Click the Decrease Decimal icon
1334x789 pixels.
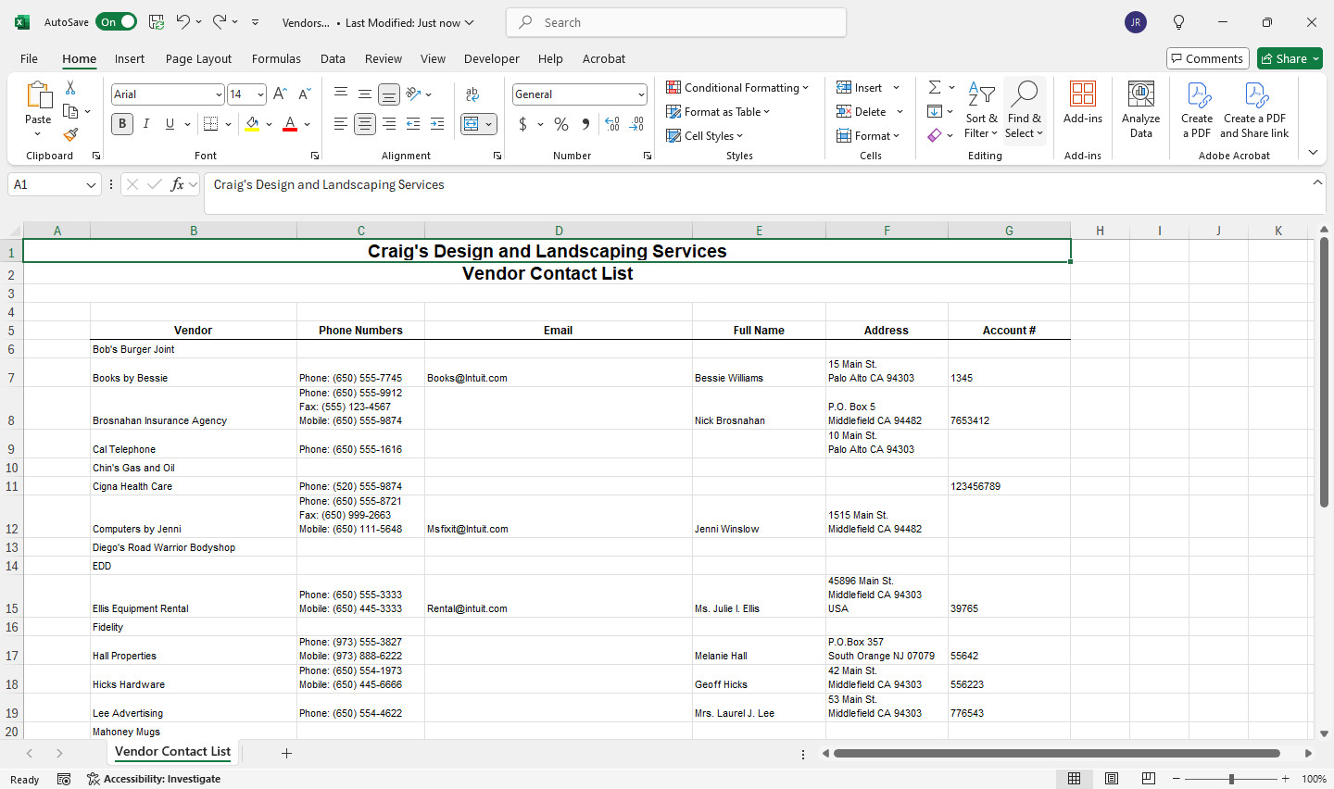[636, 124]
